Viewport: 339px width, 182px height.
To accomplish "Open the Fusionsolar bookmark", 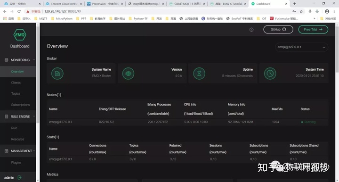I will [x=284, y=18].
